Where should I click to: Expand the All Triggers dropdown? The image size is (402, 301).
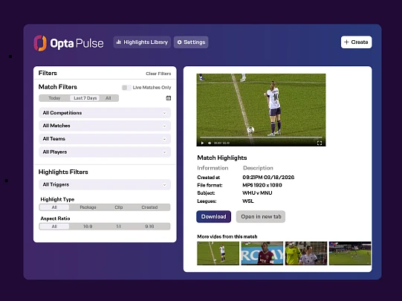point(105,184)
